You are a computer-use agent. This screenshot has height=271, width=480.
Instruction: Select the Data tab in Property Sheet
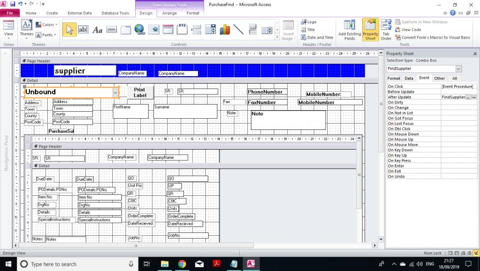[x=409, y=78]
